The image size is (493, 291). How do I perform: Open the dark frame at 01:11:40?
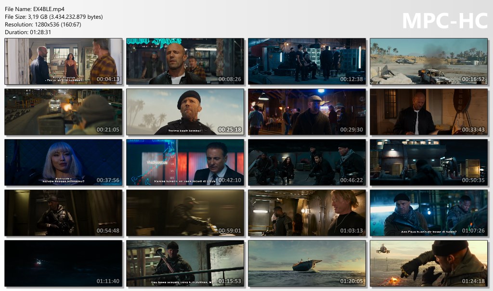(x=64, y=264)
